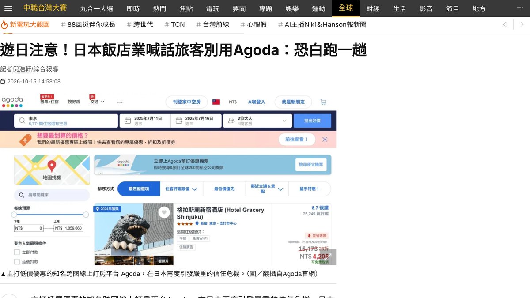Check the 立即付款 checkbox
The width and height of the screenshot is (530, 298).
click(17, 252)
